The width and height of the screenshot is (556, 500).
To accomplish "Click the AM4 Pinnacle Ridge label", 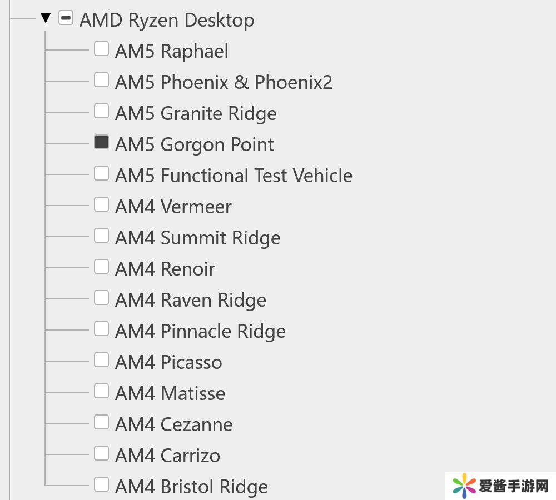I will click(x=200, y=332).
